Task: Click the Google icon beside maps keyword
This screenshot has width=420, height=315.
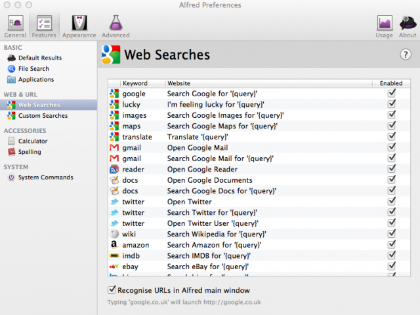Action: 114,126
